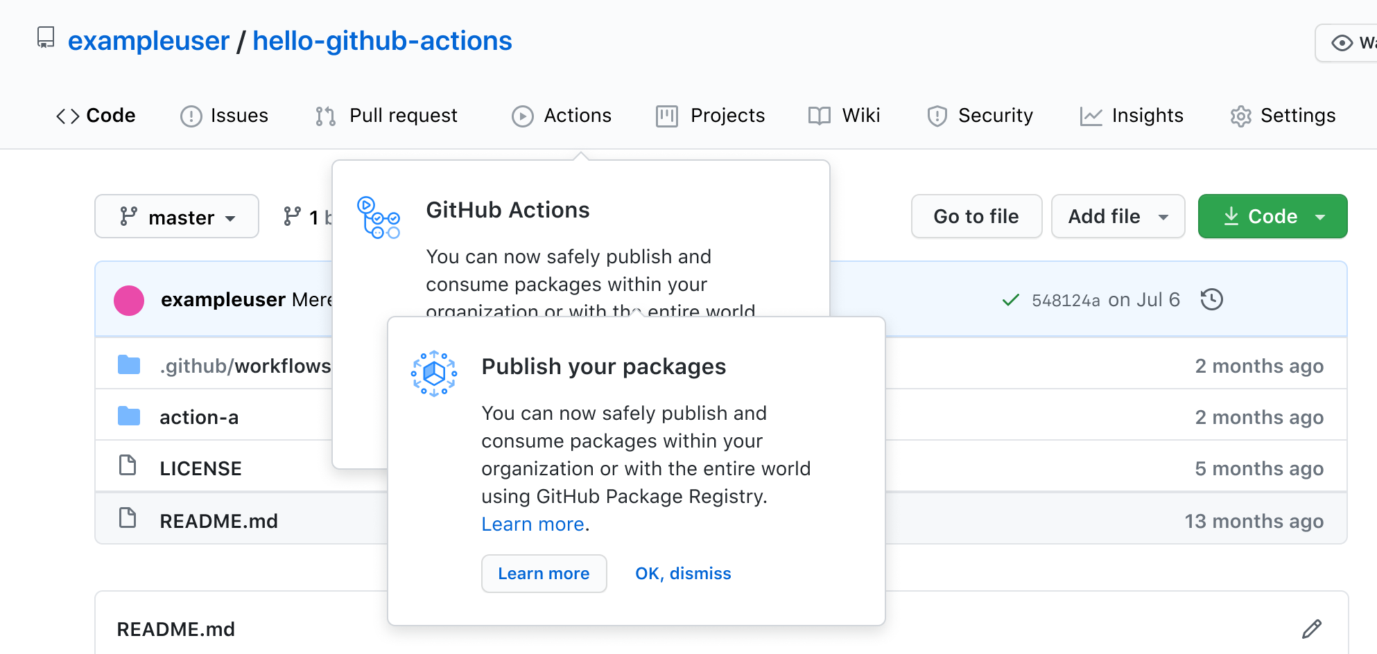This screenshot has width=1377, height=654.
Task: Click the Pull request icon
Action: (x=325, y=116)
